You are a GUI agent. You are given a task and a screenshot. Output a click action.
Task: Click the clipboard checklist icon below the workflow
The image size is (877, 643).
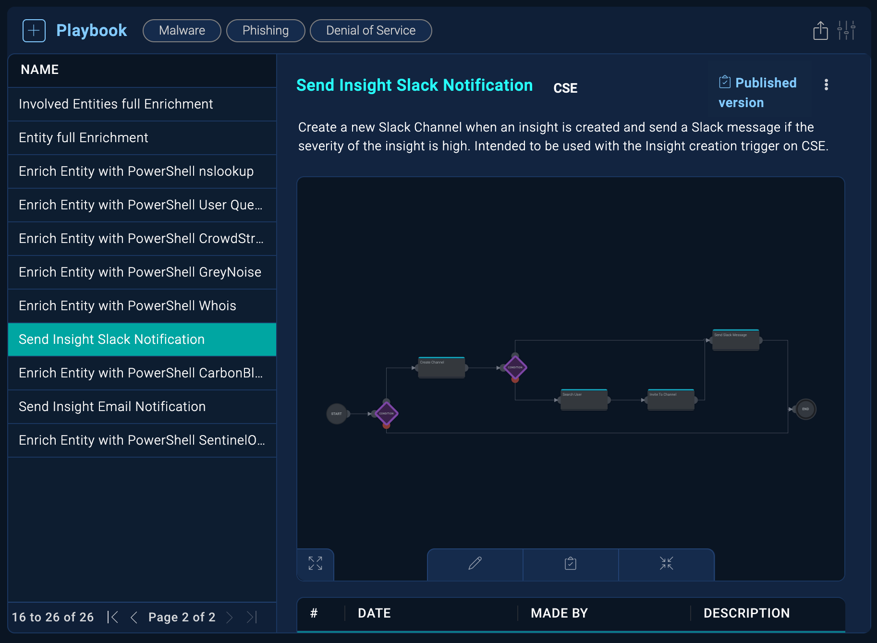[570, 564]
